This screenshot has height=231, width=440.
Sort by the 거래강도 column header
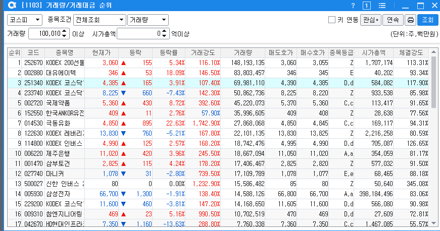203,52
